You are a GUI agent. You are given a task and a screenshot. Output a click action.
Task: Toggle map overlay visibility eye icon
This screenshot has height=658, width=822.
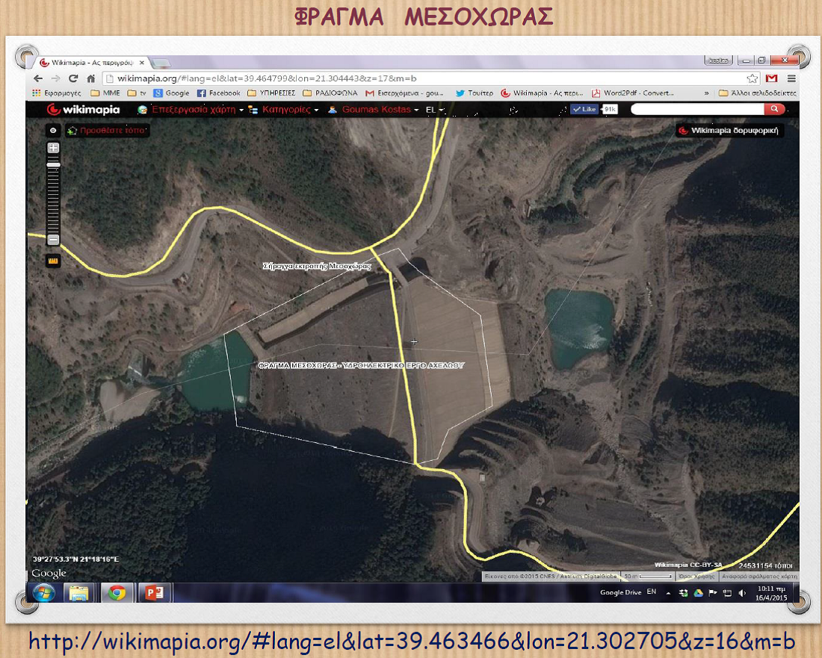point(53,130)
